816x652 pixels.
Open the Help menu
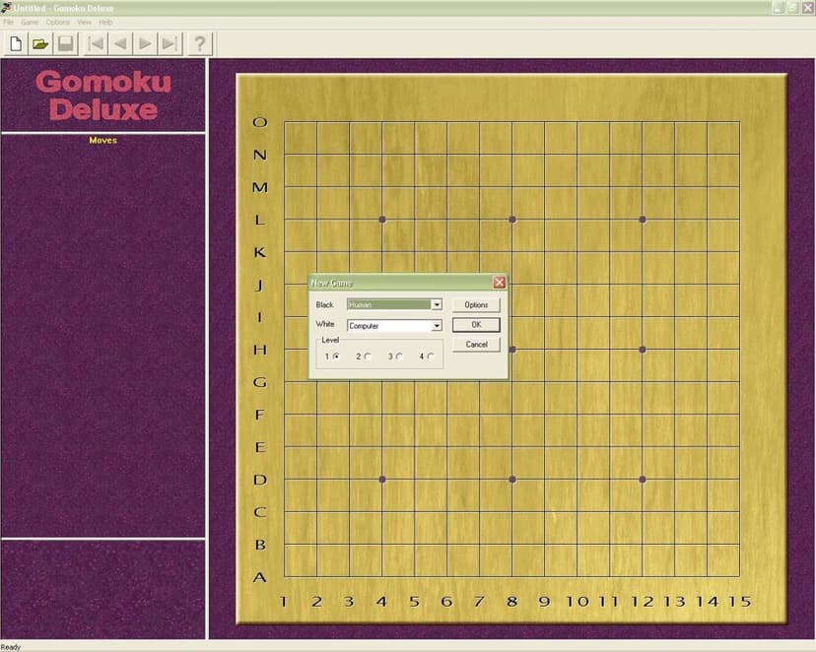(x=105, y=23)
